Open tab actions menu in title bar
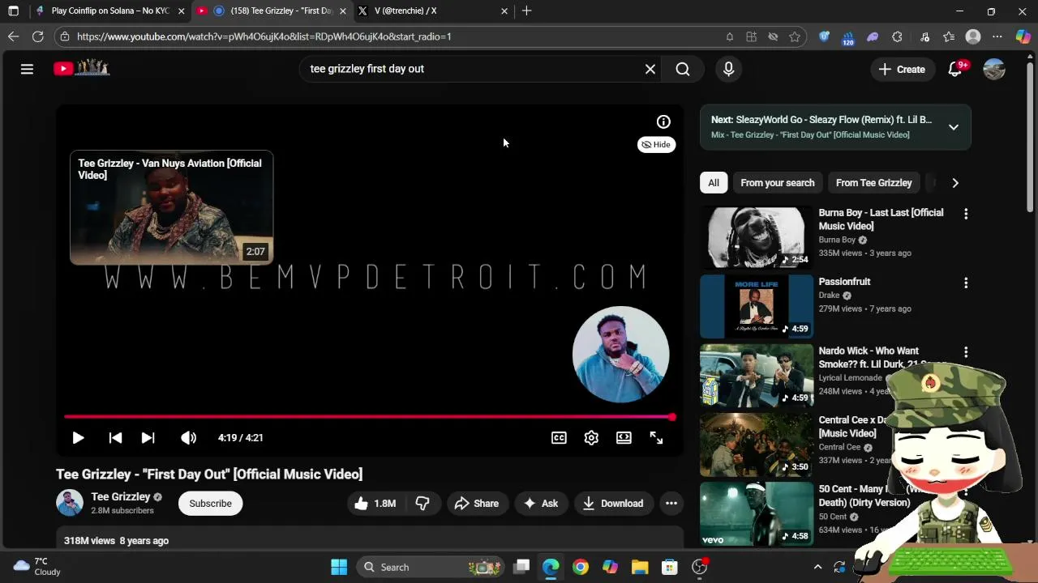 pyautogui.click(x=13, y=11)
